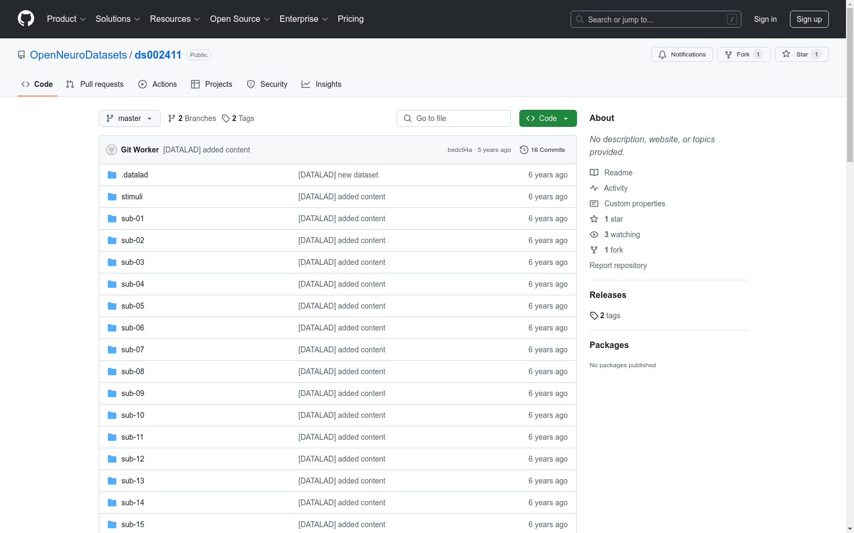This screenshot has width=854, height=533.
Task: Open the Releases heading link
Action: tap(608, 295)
